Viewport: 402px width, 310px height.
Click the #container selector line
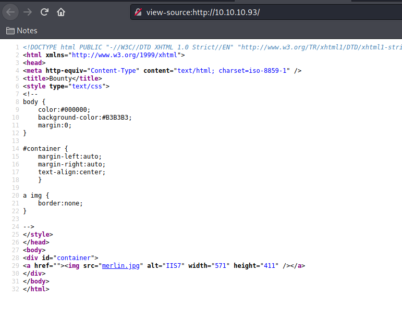[45, 149]
